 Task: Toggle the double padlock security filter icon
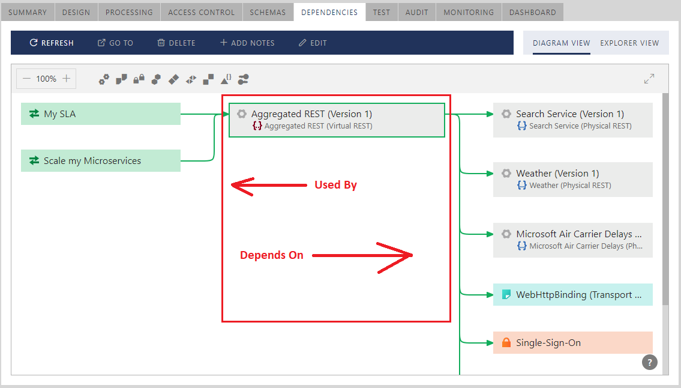click(139, 79)
